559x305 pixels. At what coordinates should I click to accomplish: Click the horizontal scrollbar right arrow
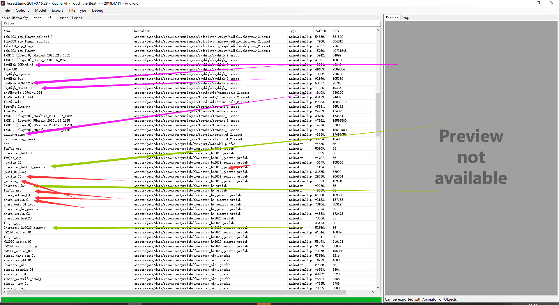373,292
